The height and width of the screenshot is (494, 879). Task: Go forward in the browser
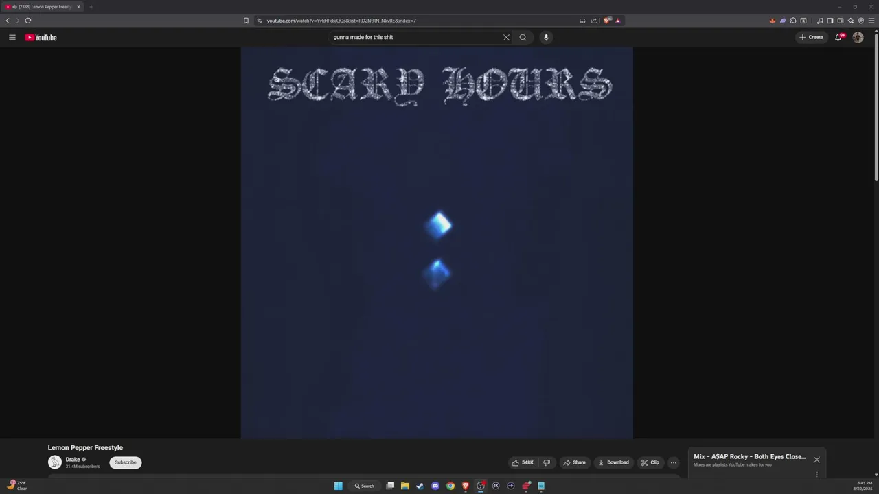(18, 21)
